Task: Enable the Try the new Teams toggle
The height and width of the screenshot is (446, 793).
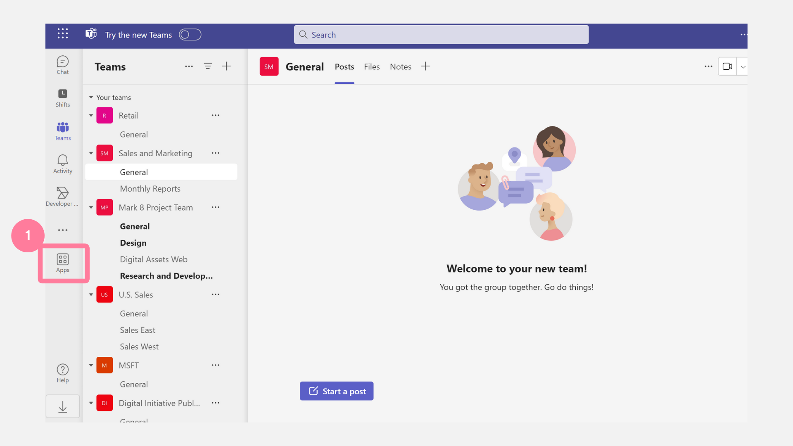Action: click(x=190, y=35)
